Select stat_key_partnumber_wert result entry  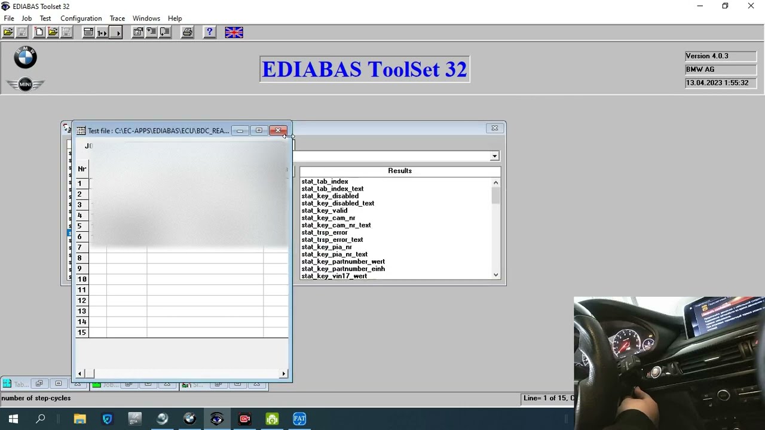343,262
